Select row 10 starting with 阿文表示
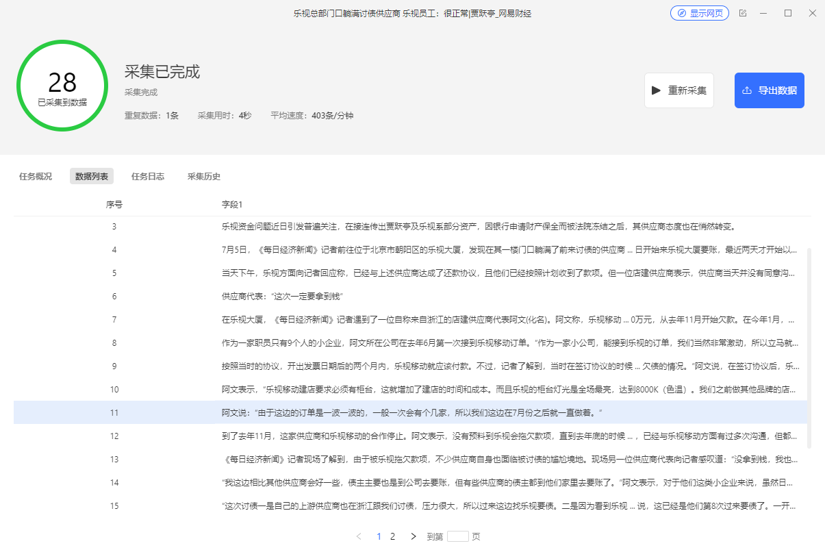825x550 pixels. coord(409,389)
